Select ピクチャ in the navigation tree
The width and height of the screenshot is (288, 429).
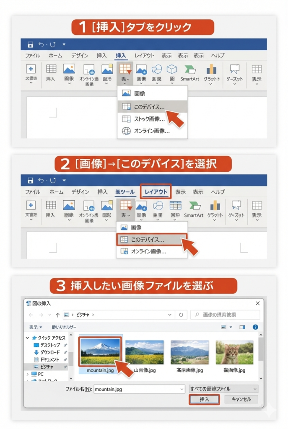point(47,367)
